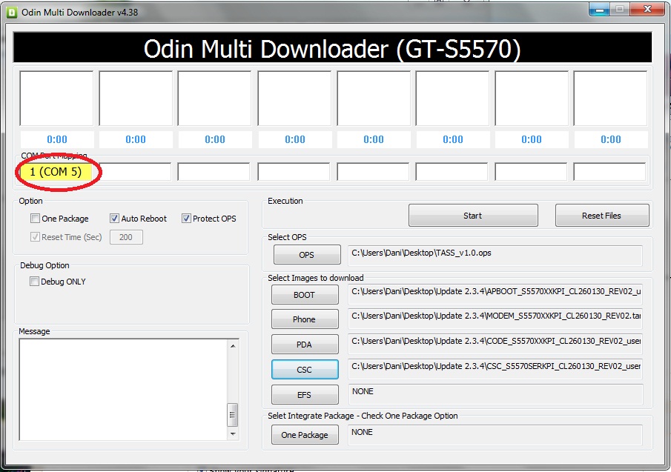The height and width of the screenshot is (472, 671).
Task: Close the Odin Multi Downloader window
Action: tap(647, 10)
